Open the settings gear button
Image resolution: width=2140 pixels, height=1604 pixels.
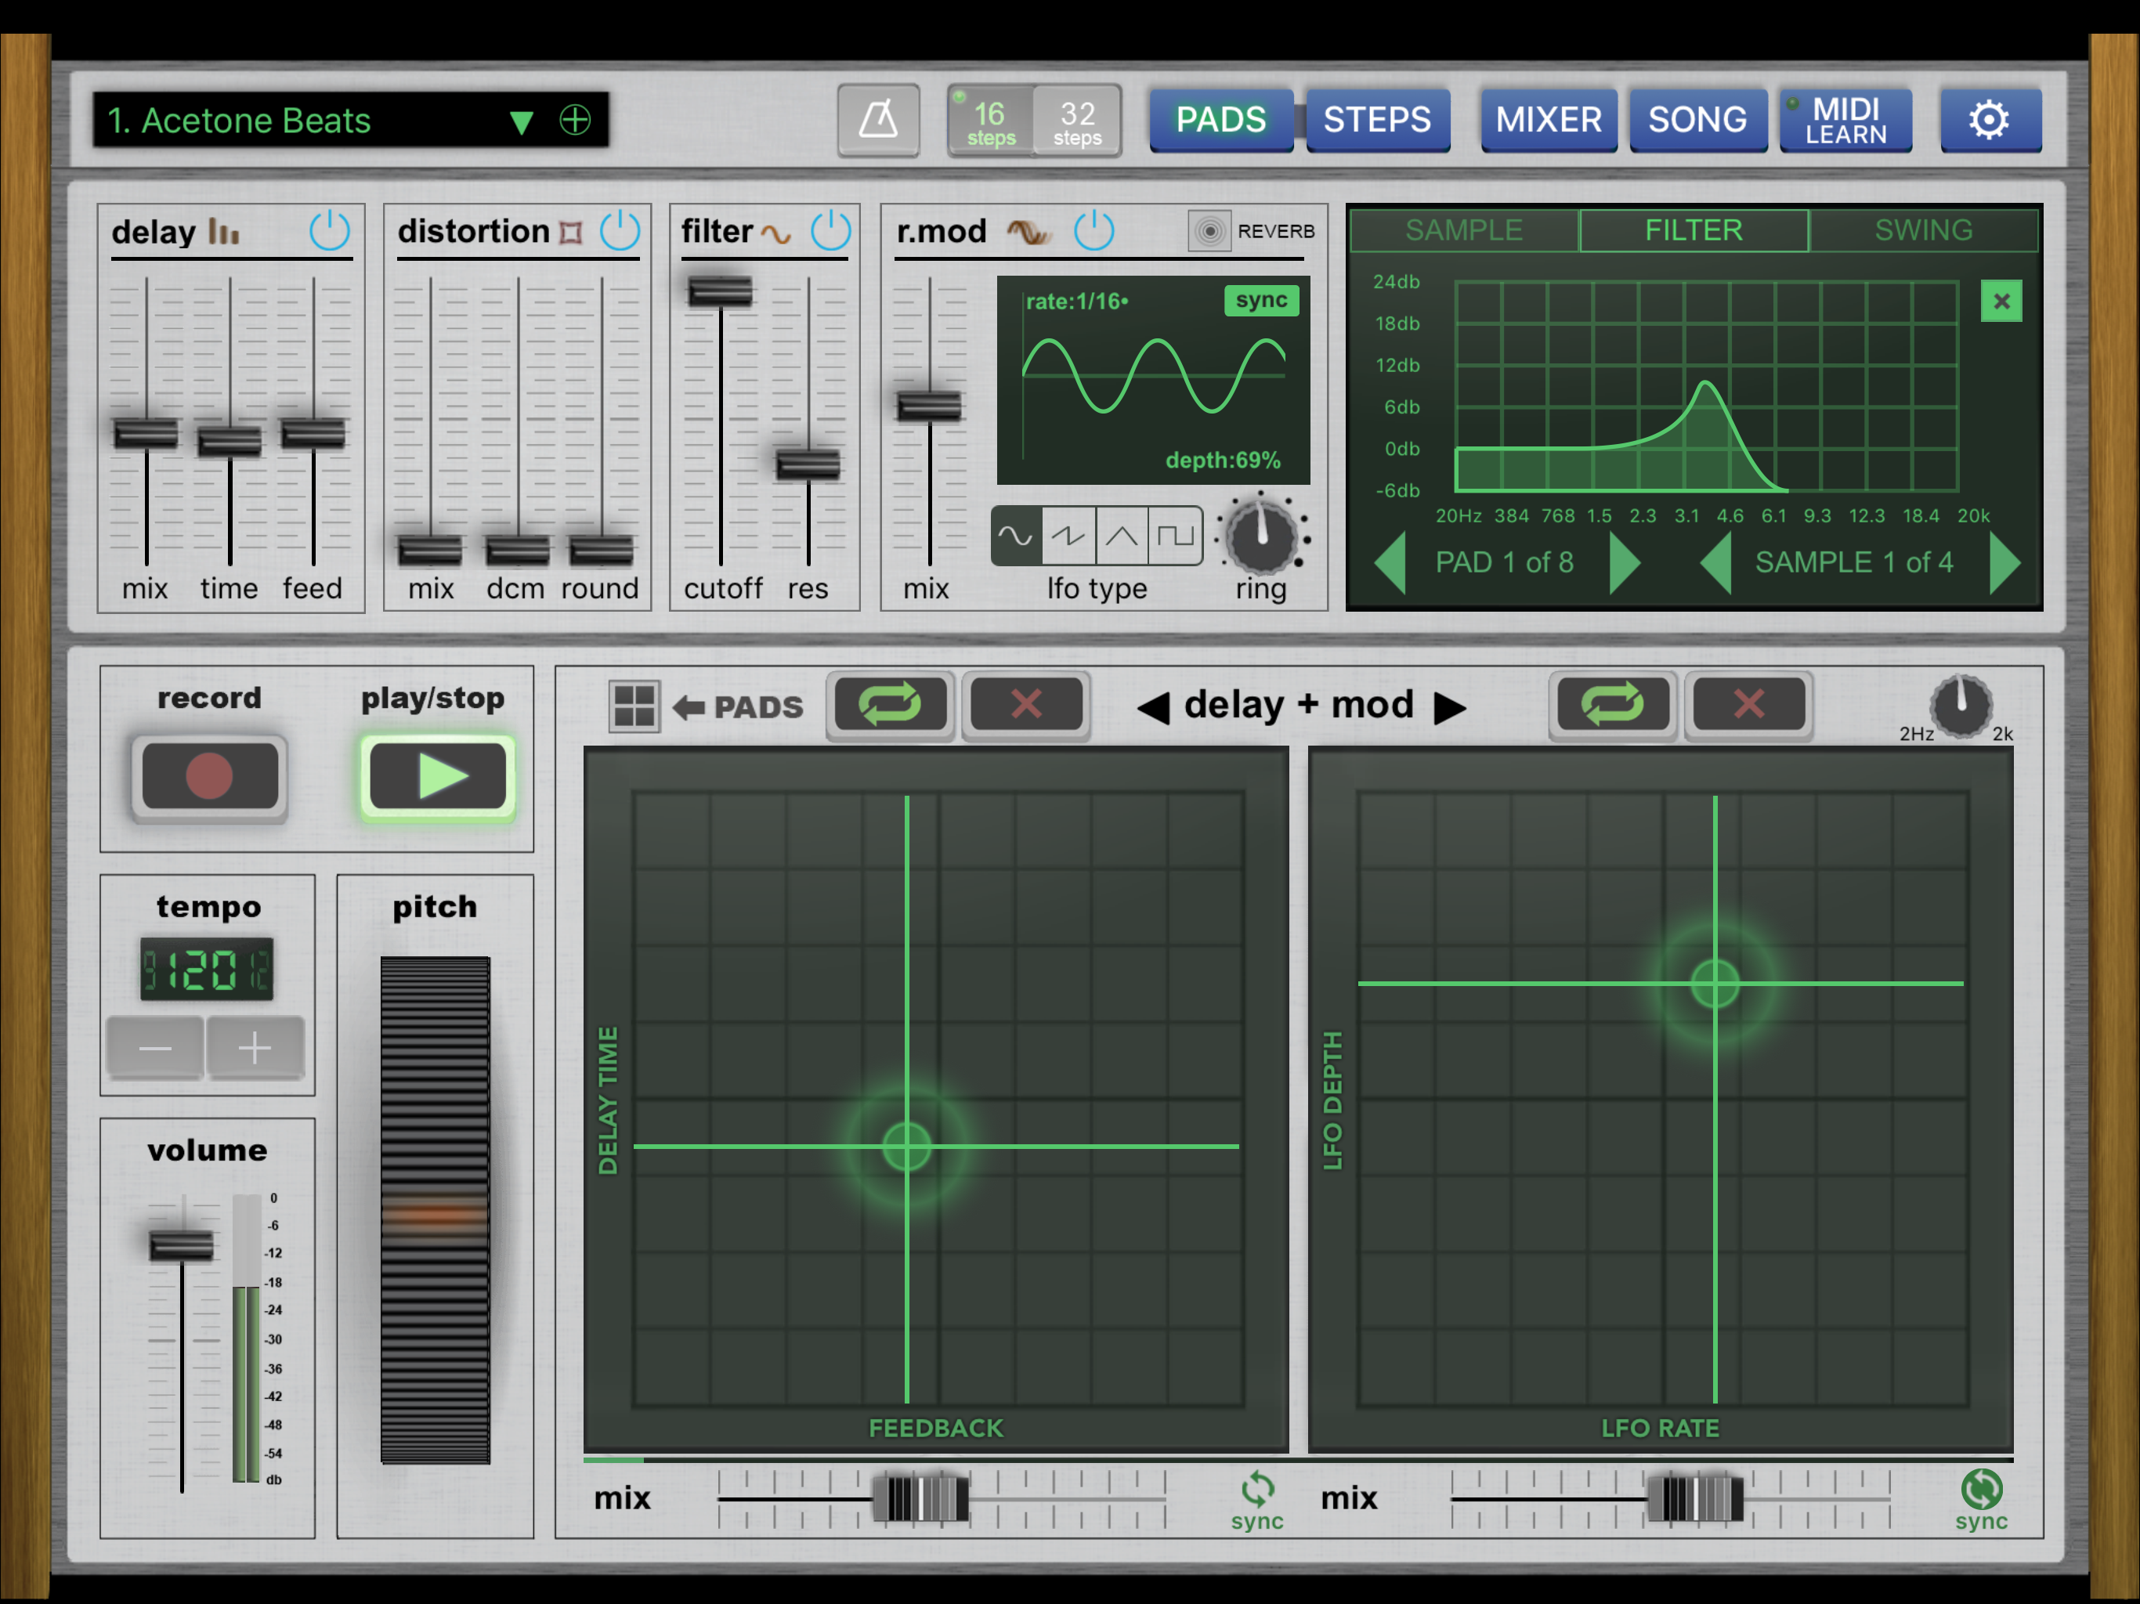pyautogui.click(x=1989, y=120)
